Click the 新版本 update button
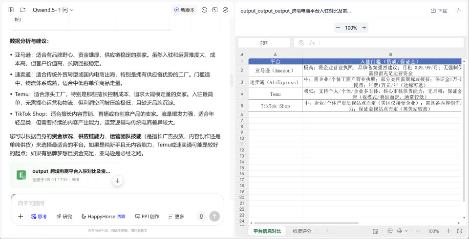This screenshot has width=469, height=239. click(184, 10)
